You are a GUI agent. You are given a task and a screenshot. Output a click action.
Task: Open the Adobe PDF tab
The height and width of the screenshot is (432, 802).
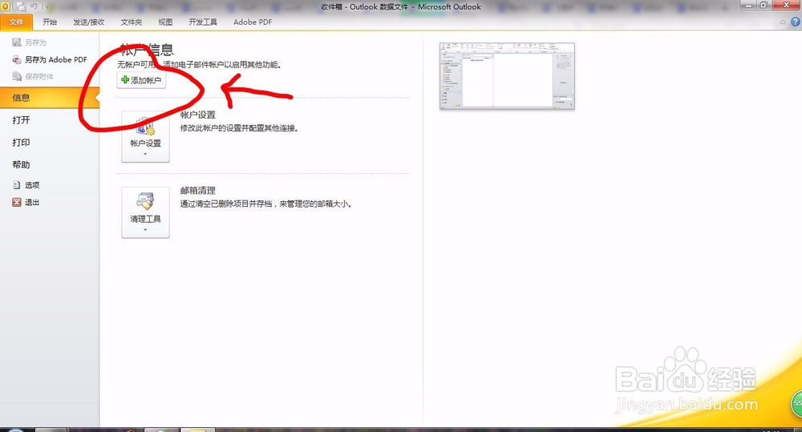pos(253,22)
